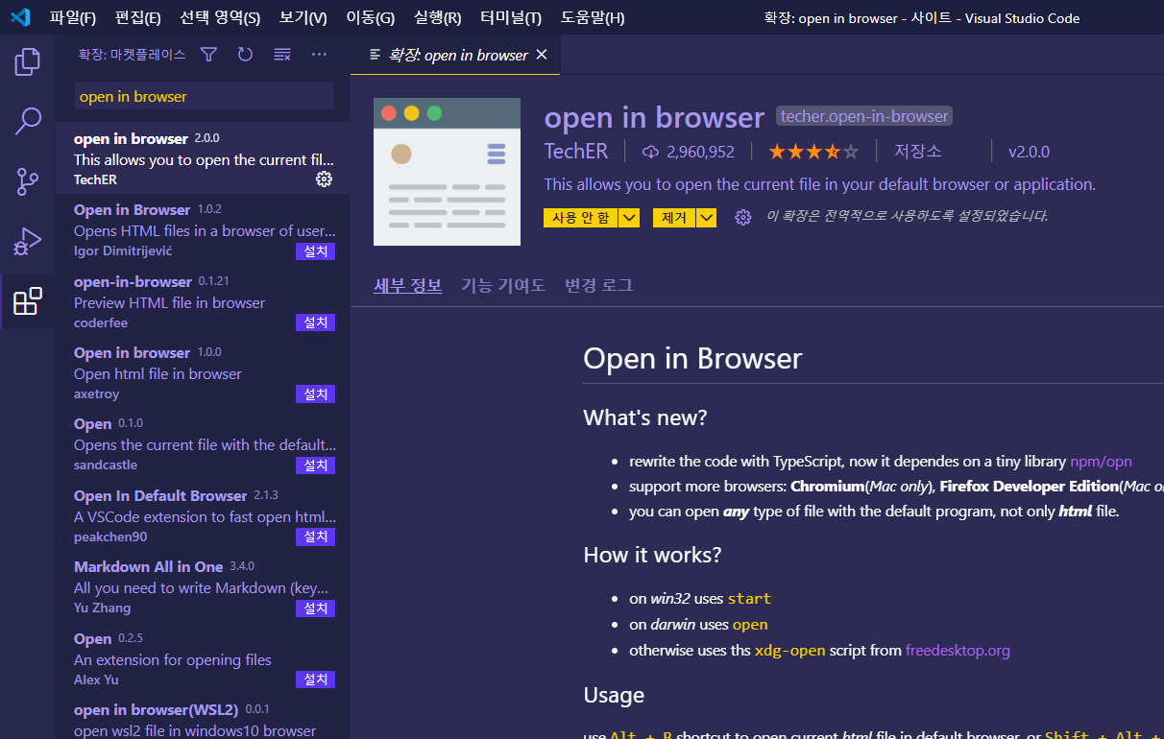Install Open In Default Browser by peakchen90
The width and height of the screenshot is (1164, 739).
point(316,536)
